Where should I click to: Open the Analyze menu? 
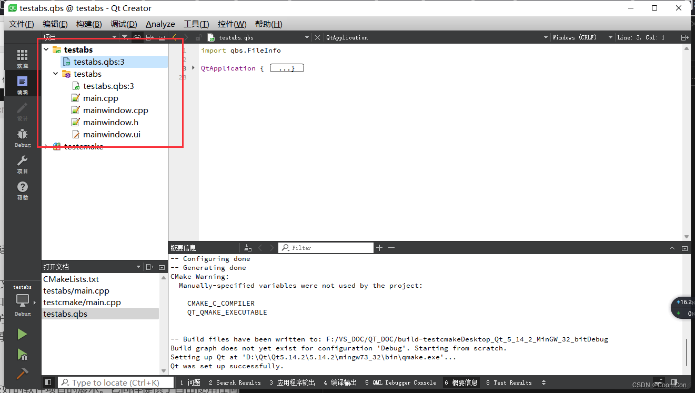(x=160, y=24)
